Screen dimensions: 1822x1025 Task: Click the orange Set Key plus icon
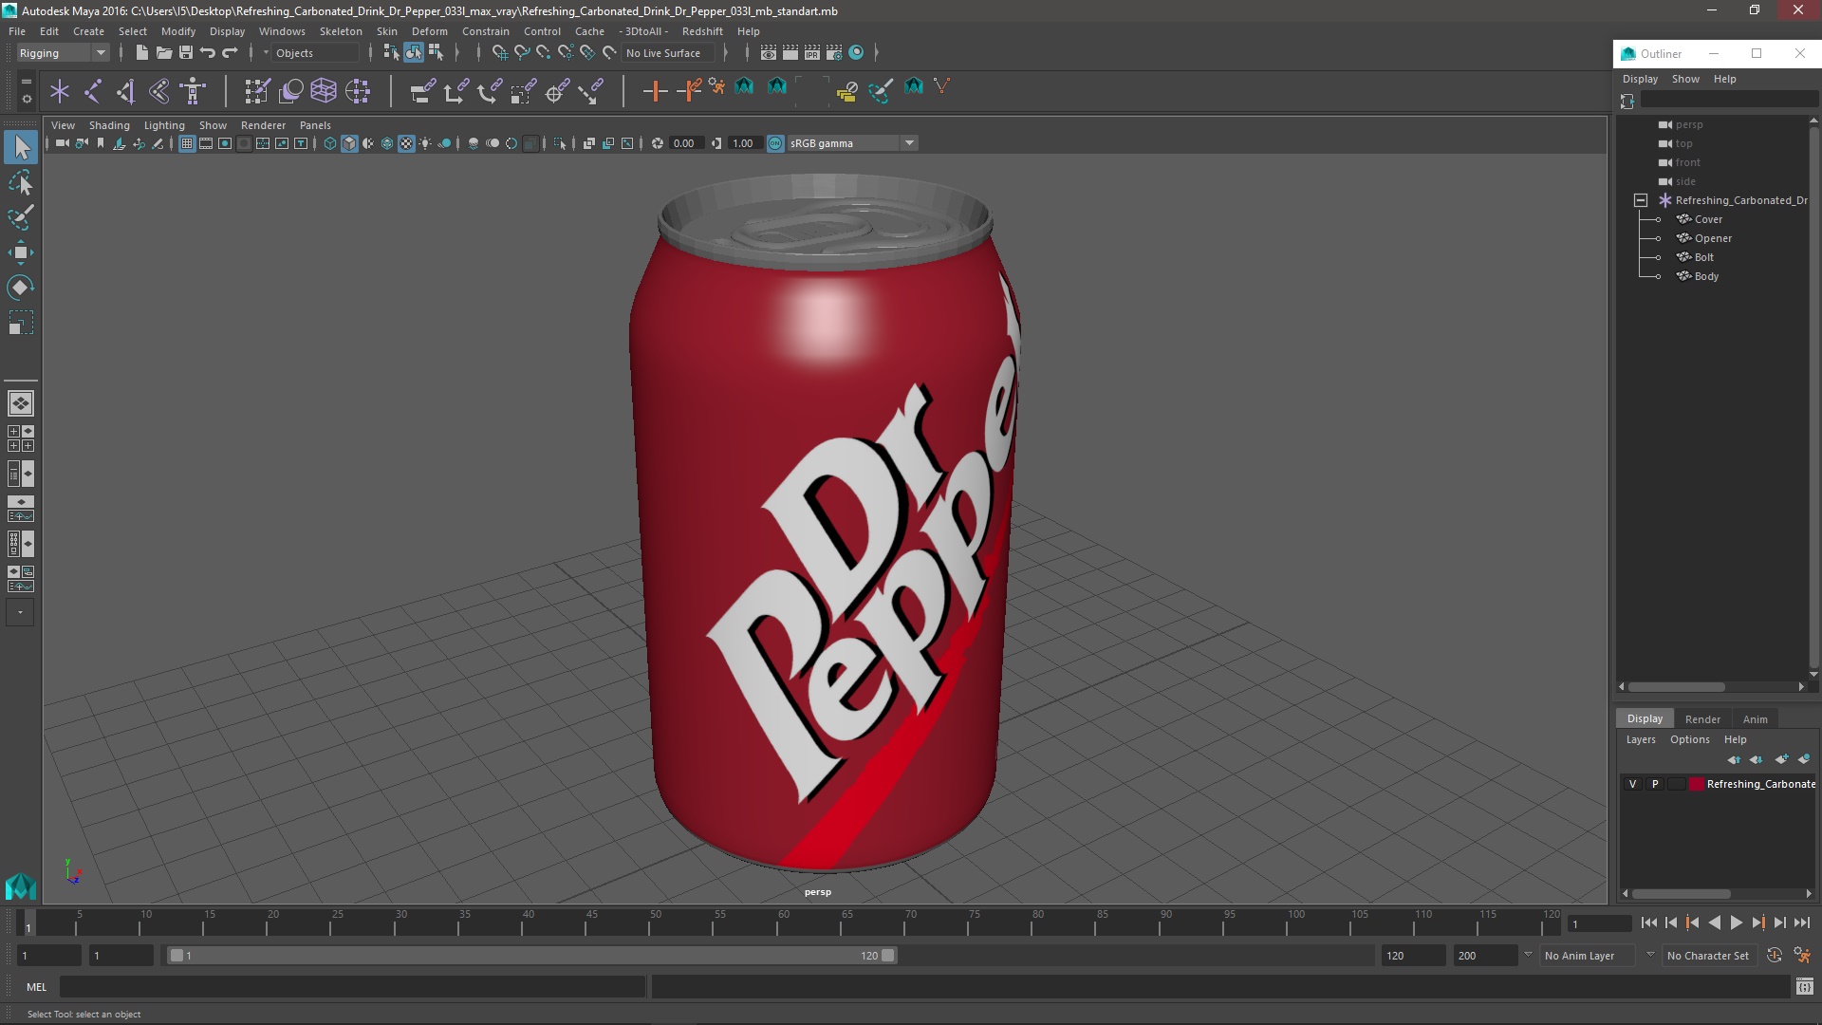655,91
